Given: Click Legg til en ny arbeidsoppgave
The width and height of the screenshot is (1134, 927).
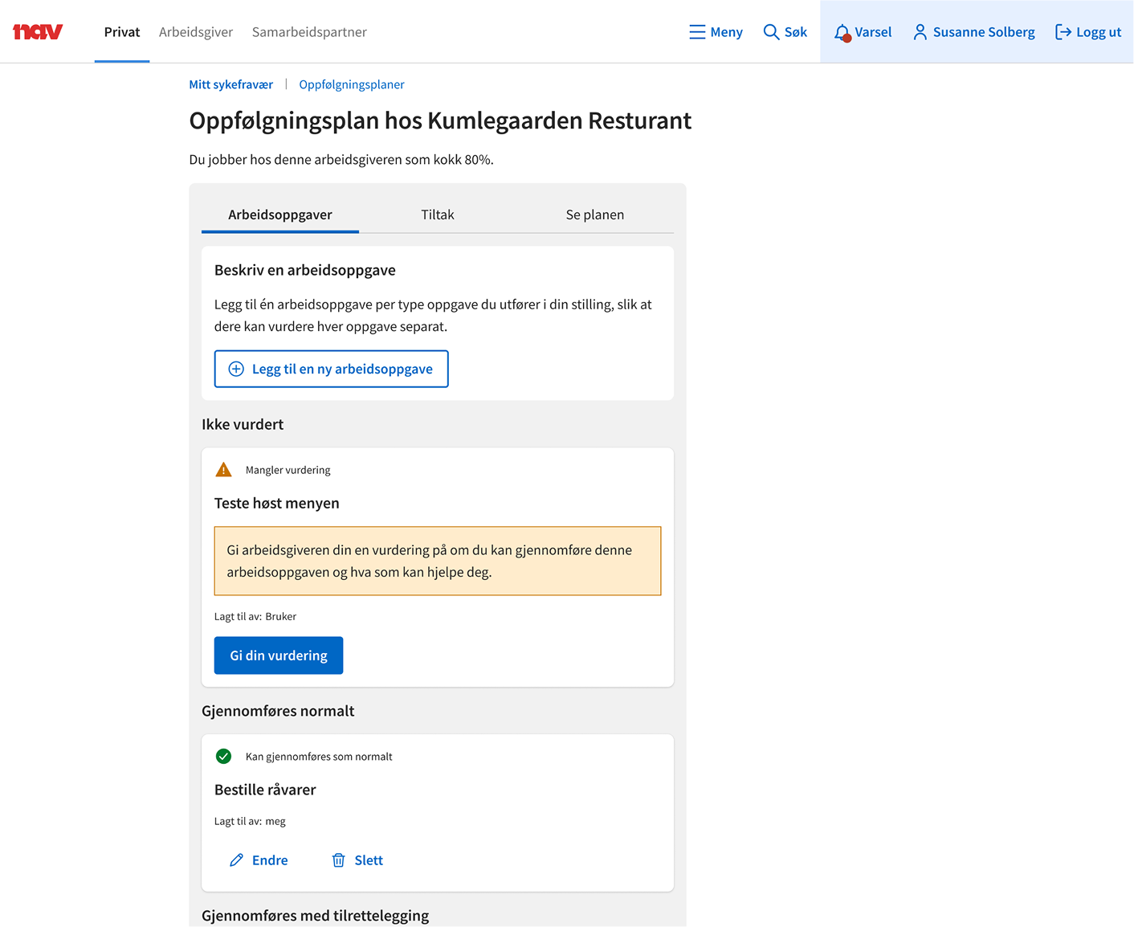Looking at the screenshot, I should (331, 369).
